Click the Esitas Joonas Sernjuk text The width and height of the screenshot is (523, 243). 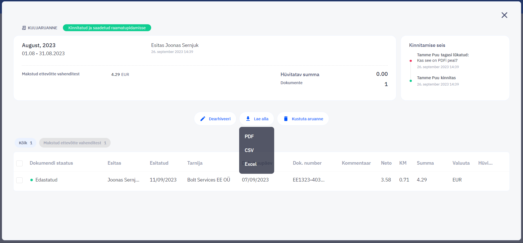175,45
